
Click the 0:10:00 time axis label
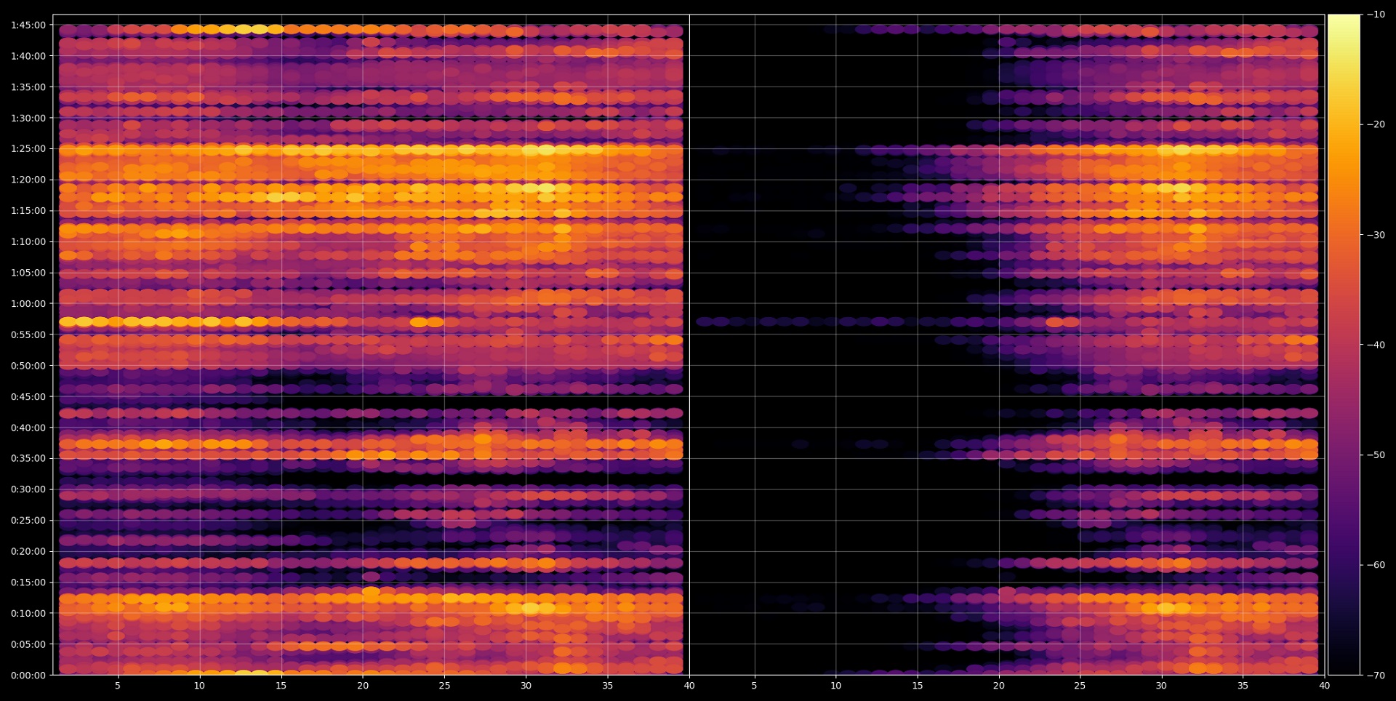(x=28, y=613)
